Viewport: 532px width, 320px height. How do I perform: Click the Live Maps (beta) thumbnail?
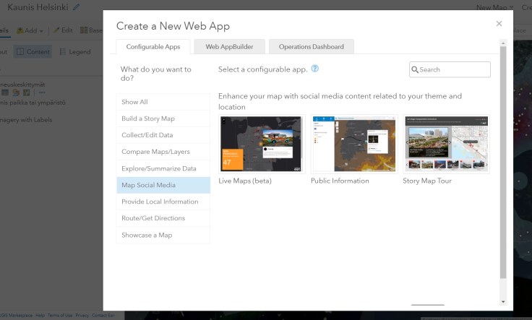pyautogui.click(x=261, y=144)
